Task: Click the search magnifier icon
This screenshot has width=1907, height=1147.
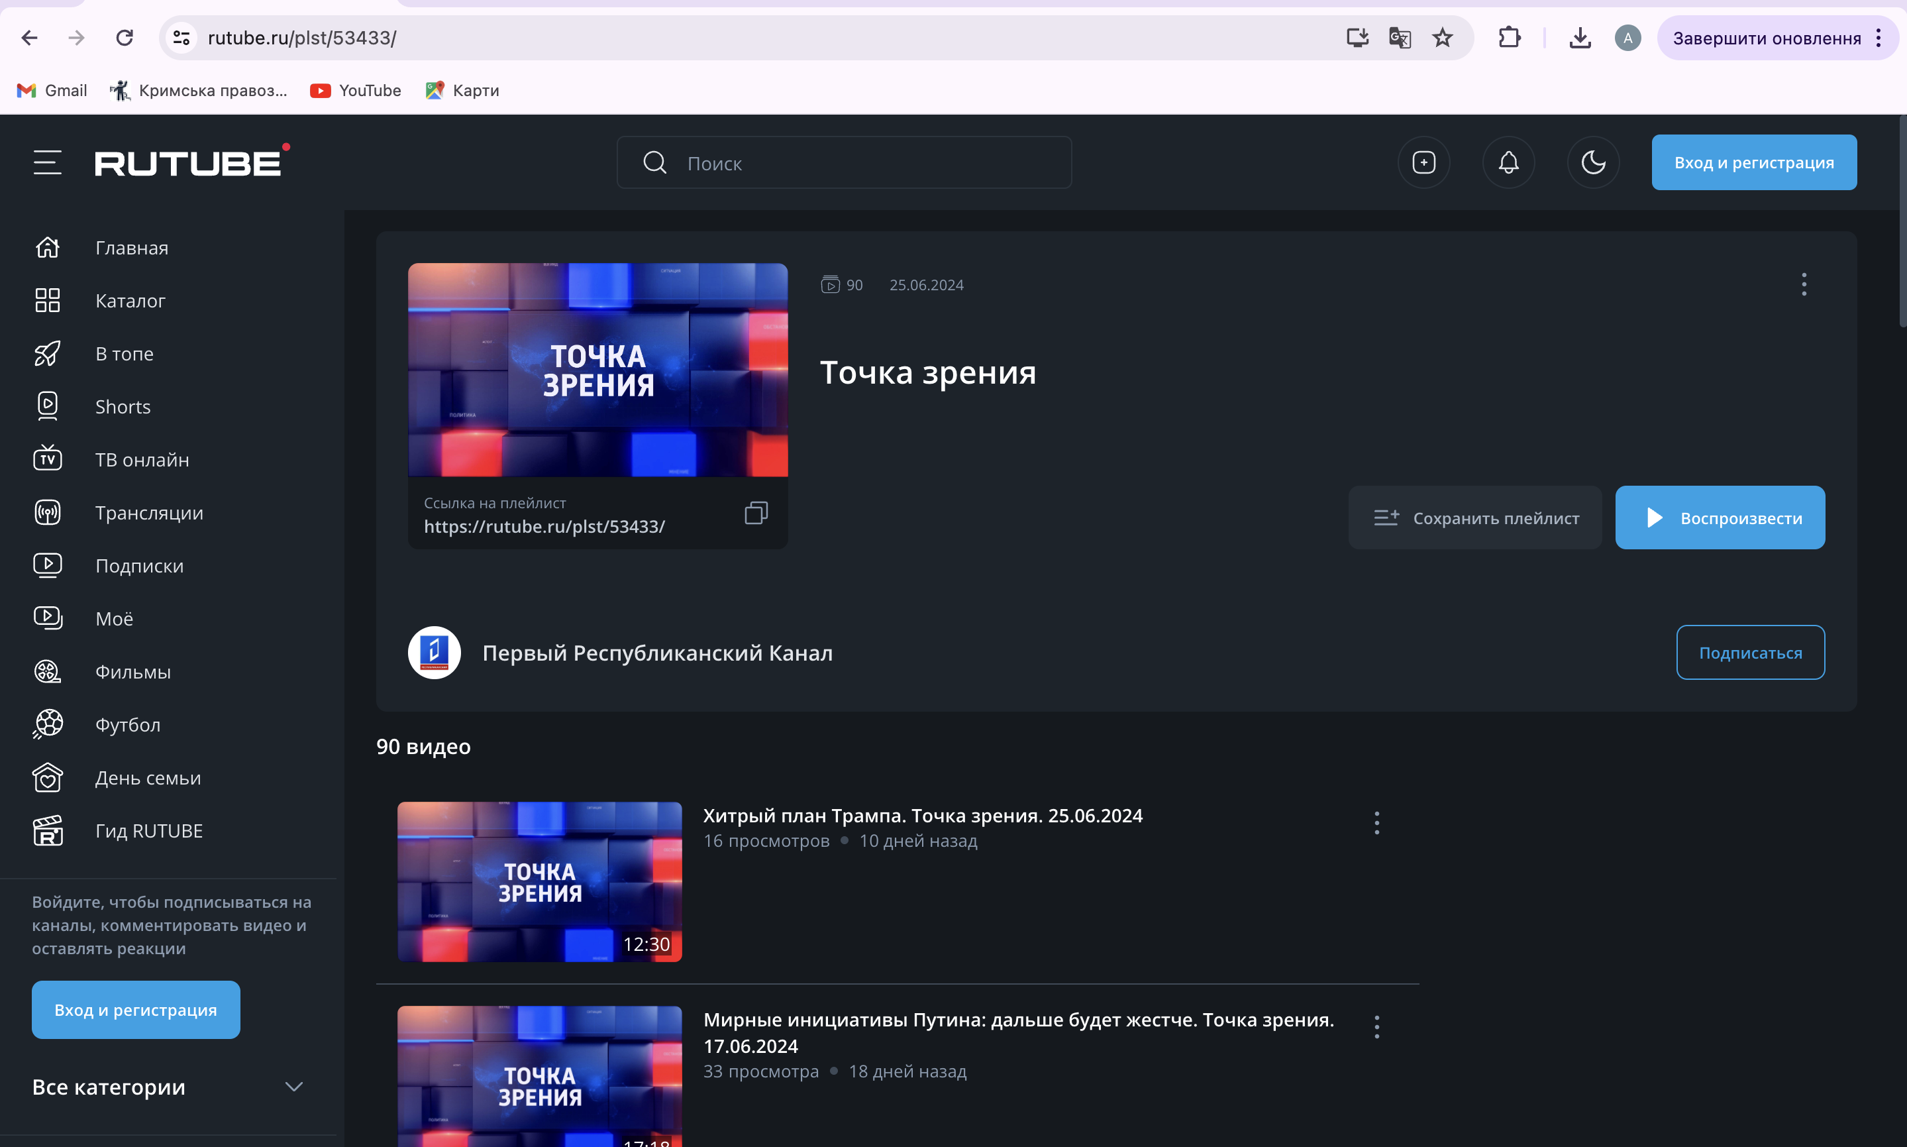Action: click(x=654, y=162)
